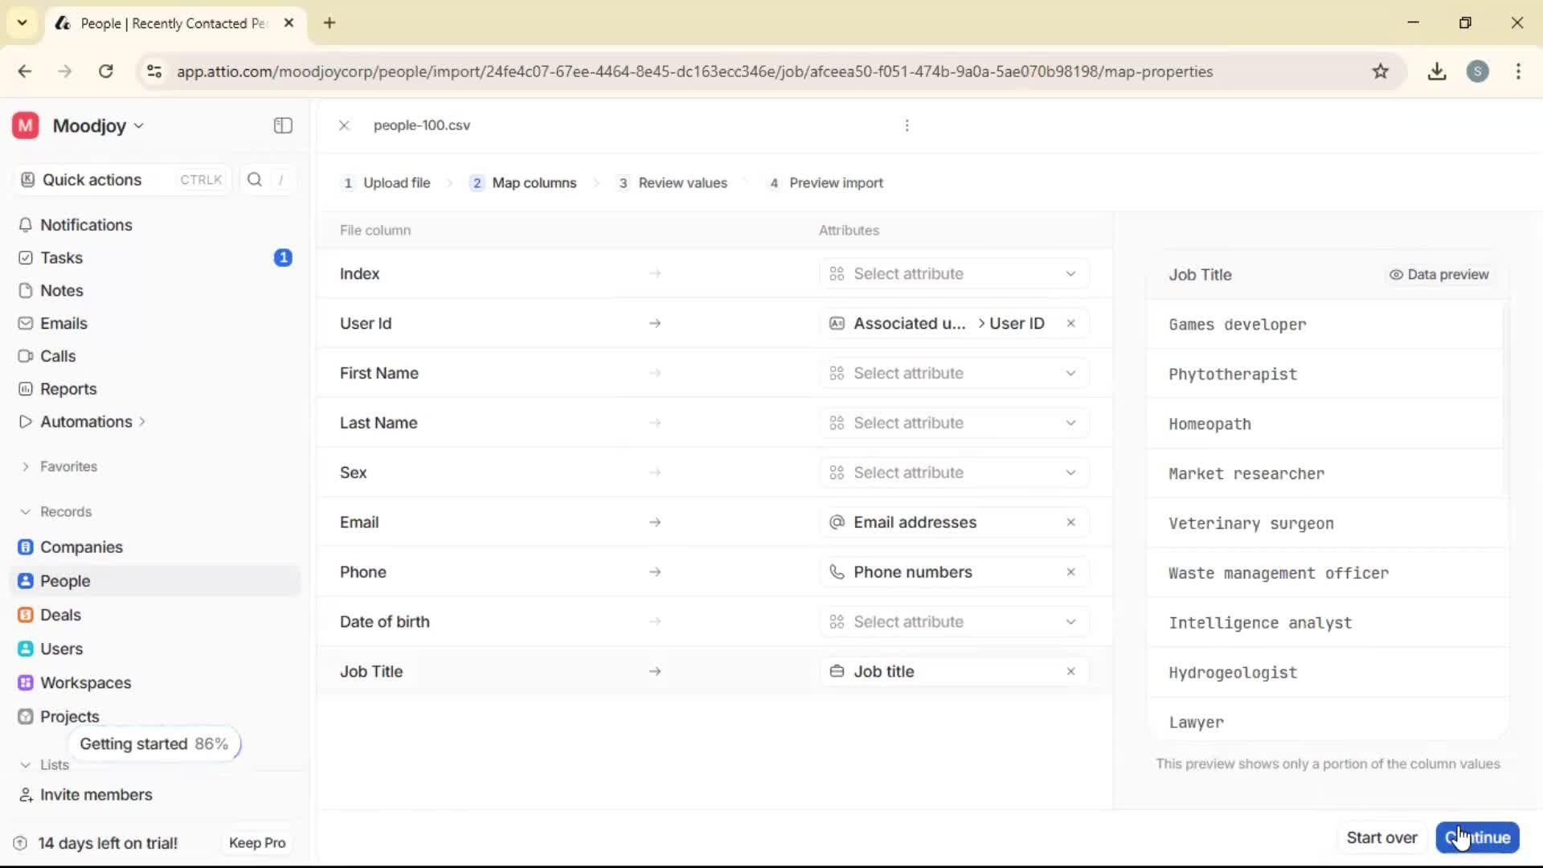
Task: Click Start over to restart import
Action: (1382, 837)
